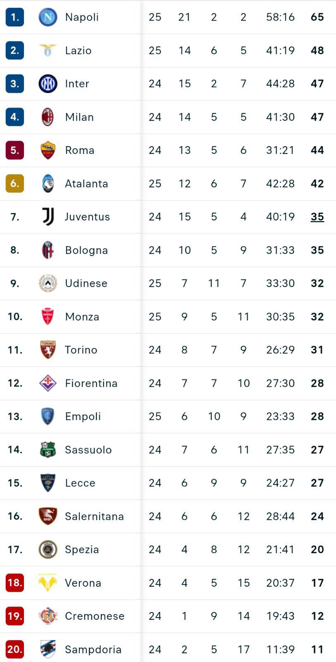Click the Roma wolf crest icon

coord(48,150)
